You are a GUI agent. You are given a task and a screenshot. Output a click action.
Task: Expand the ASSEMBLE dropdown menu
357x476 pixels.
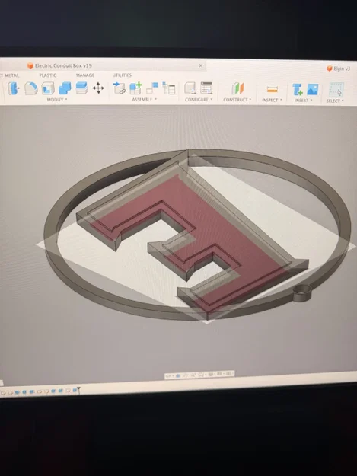(145, 100)
